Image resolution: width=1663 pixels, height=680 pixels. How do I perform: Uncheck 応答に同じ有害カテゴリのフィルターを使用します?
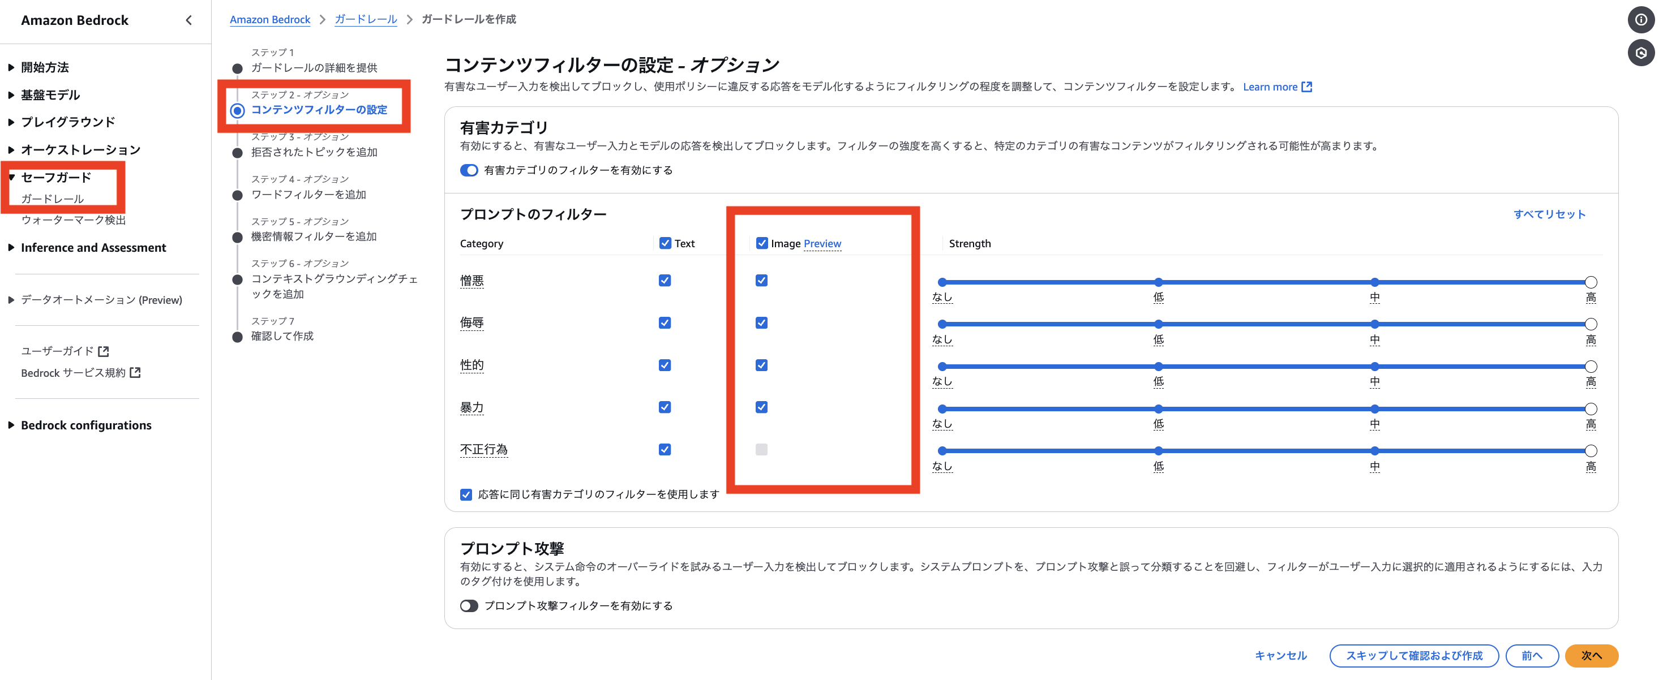click(465, 495)
